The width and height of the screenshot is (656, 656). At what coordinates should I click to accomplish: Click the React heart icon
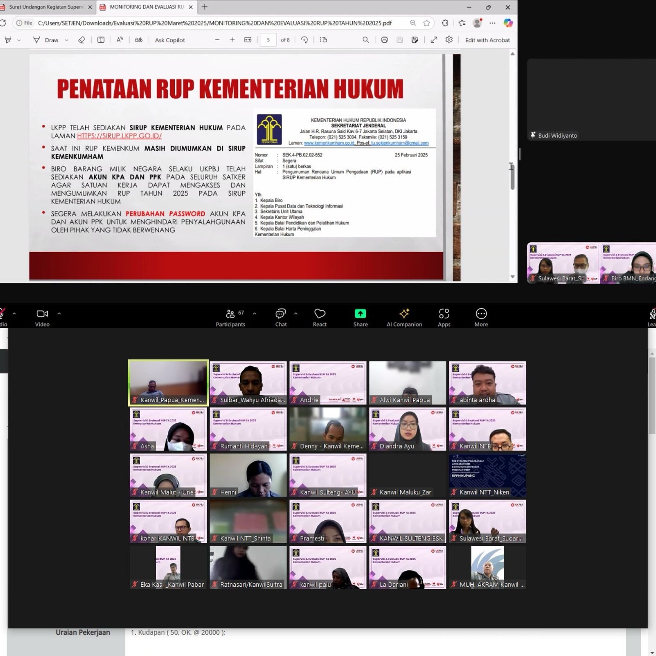pyautogui.click(x=320, y=318)
